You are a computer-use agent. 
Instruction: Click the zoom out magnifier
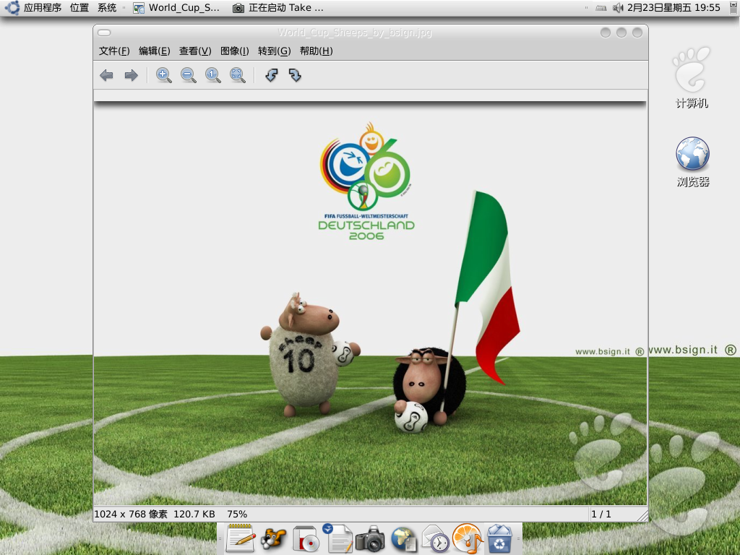(x=189, y=75)
